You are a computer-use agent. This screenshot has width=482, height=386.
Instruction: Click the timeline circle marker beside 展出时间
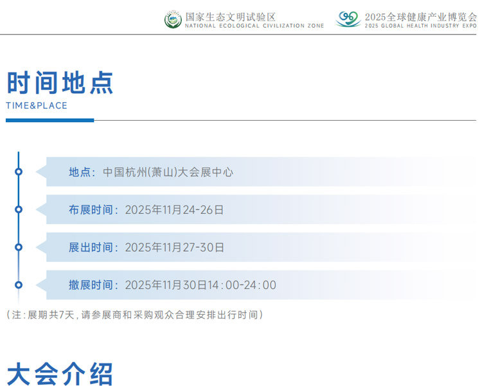point(19,247)
